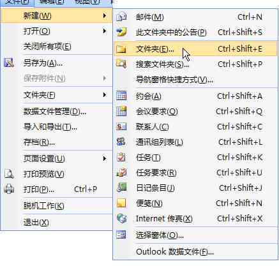Click the task clipboard icon
The image size is (279, 266).
pos(121,158)
